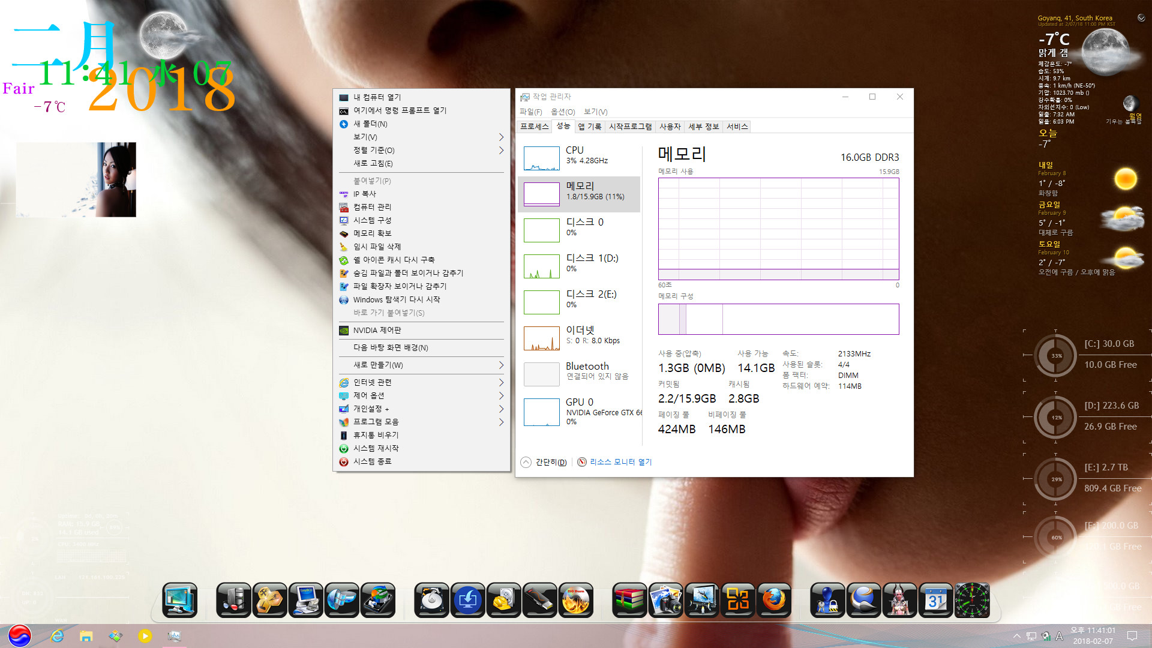Click the Start button orb
Viewport: 1152px width, 648px height.
20,636
